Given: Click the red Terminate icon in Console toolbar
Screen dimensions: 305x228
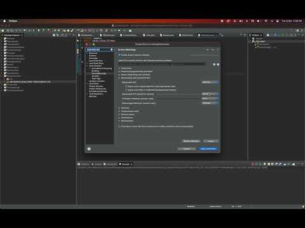Looking at the screenshot, I should [252, 164].
